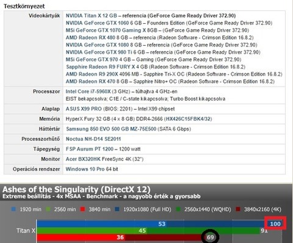The height and width of the screenshot is (243, 293).
Task: Open the Windows 10 Pro 64 bit link
Action: tap(92, 169)
